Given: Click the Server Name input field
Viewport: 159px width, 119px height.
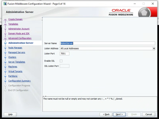Looking at the screenshot, I should 107,43.
